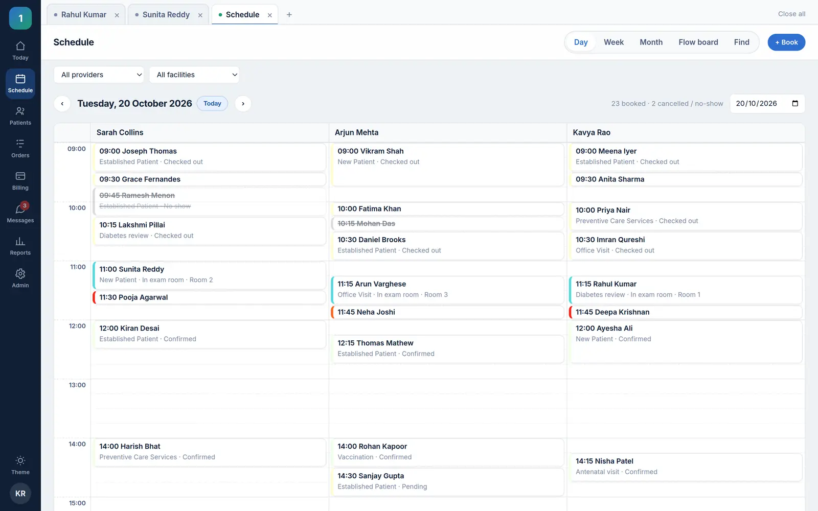
Task: Open 09:00 Meena Iyer appointment
Action: coord(686,157)
